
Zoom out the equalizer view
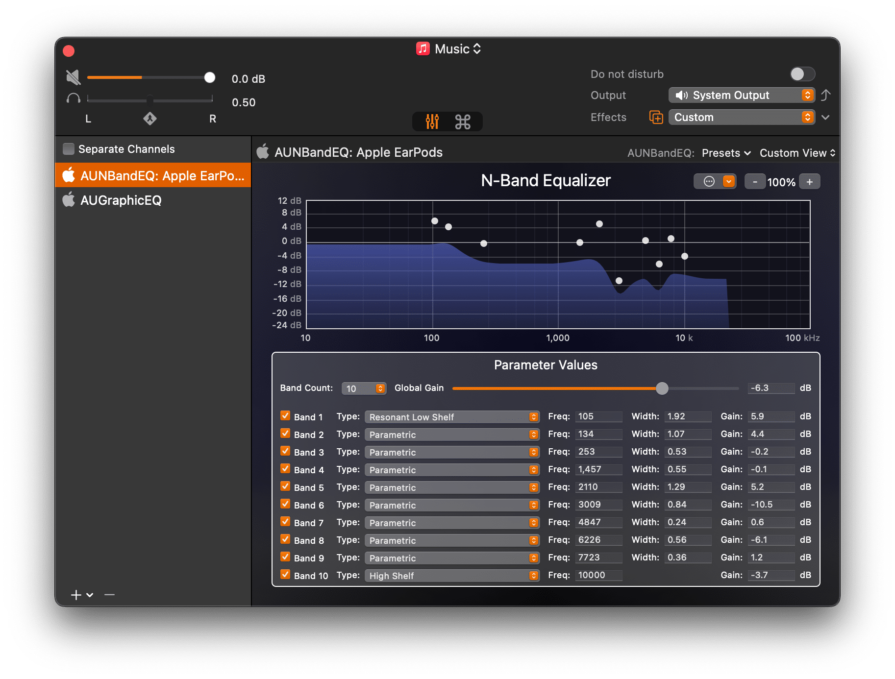pos(755,182)
